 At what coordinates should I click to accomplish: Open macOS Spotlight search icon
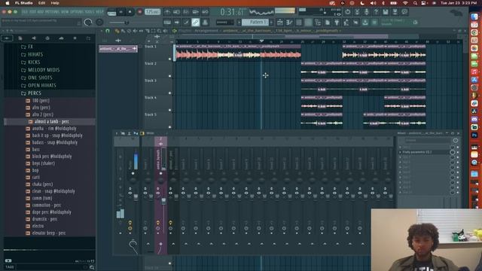click(415, 3)
